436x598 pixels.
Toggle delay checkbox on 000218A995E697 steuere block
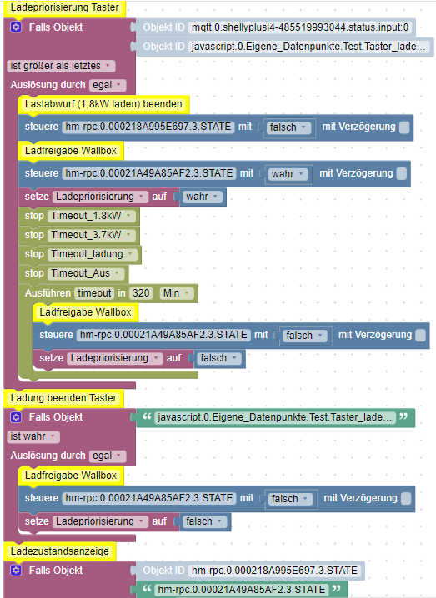(x=404, y=127)
